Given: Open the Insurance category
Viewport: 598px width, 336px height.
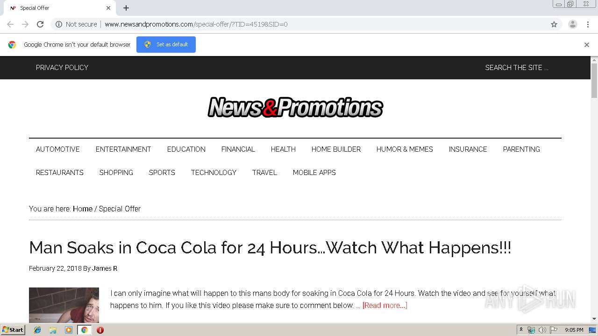Looking at the screenshot, I should click(x=468, y=149).
